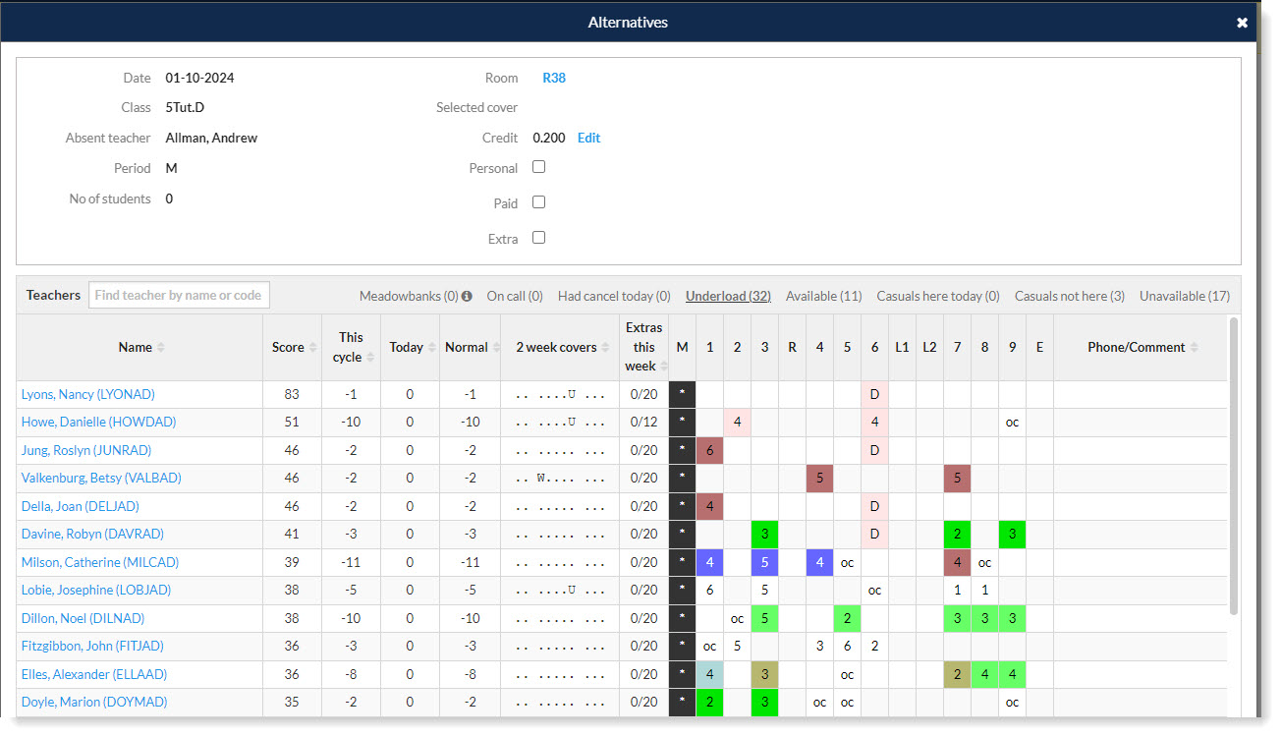Image resolution: width=1281 pixels, height=737 pixels.
Task: Click This cycle value -11 for Milson, Catherine
Action: click(351, 562)
